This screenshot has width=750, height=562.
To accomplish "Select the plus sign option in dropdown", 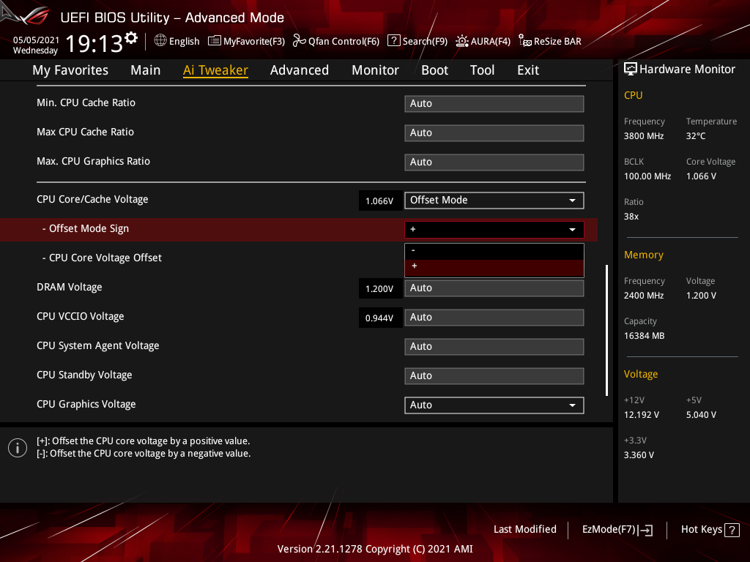I will point(494,267).
